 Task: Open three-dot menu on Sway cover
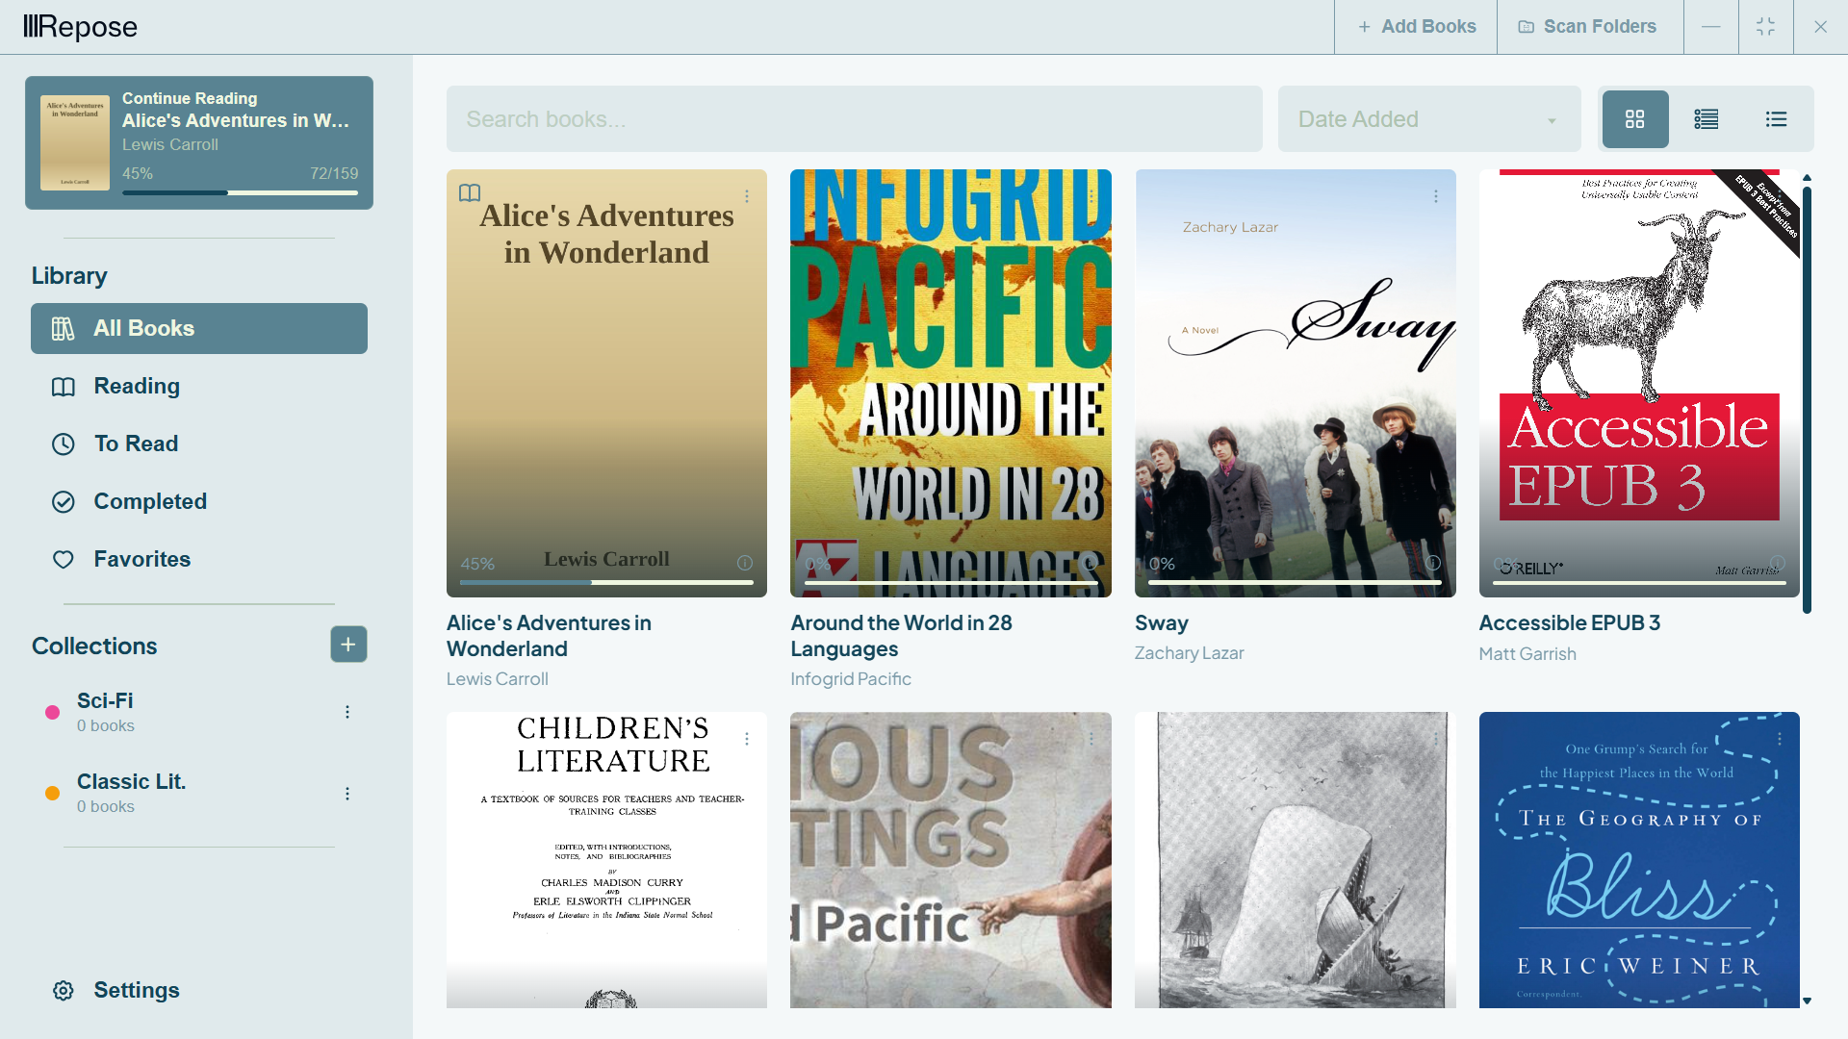coord(1435,196)
